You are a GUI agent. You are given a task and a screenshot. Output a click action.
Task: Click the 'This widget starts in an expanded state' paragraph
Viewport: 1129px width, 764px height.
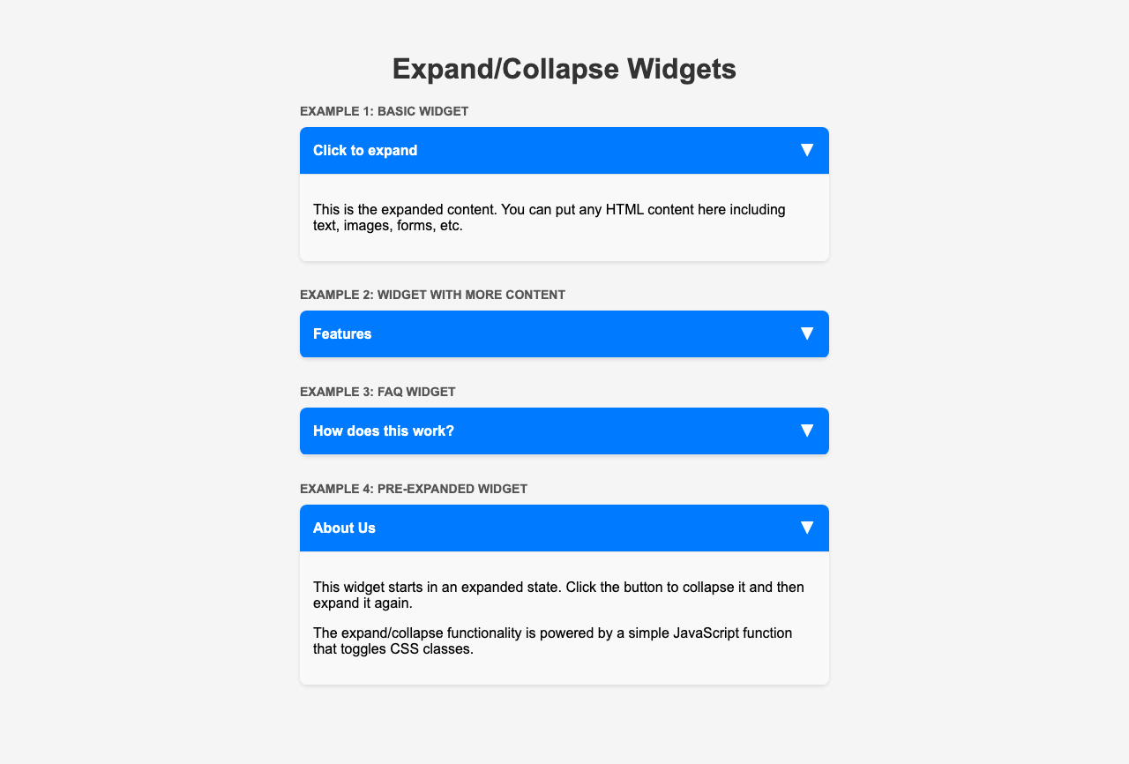pyautogui.click(x=558, y=595)
